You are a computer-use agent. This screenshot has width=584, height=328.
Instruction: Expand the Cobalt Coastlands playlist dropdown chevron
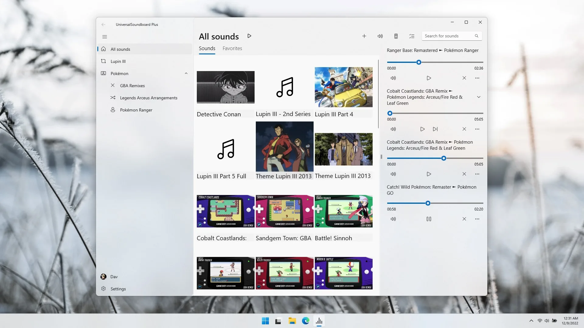(478, 97)
